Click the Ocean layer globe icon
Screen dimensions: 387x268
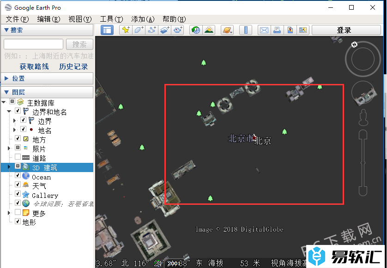pyautogui.click(x=26, y=176)
